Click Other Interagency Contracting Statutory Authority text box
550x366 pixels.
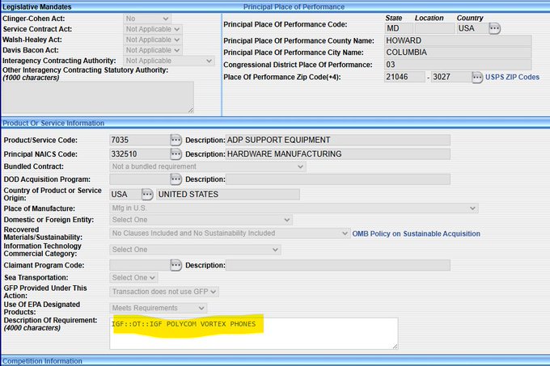click(x=98, y=96)
